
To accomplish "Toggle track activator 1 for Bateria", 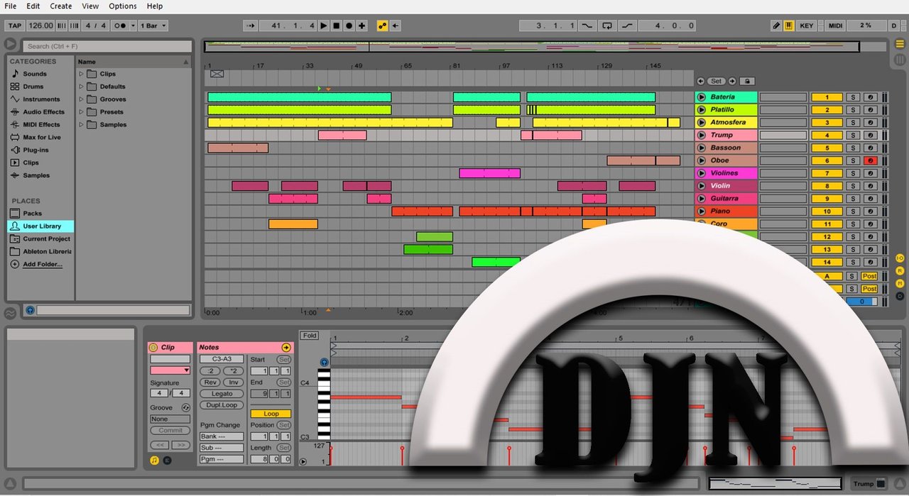I will tap(827, 97).
